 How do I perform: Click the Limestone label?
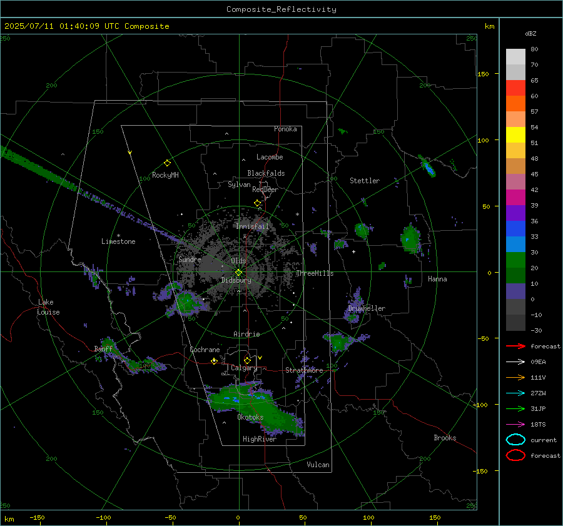[118, 241]
